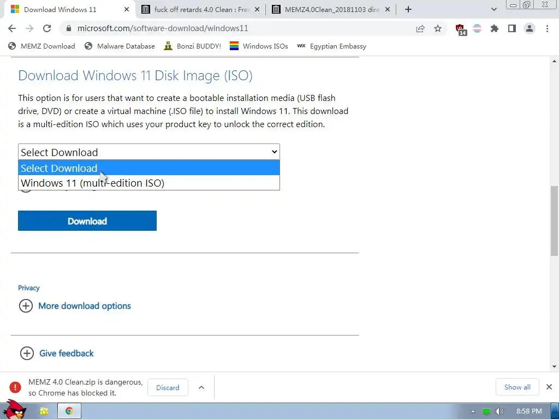Image resolution: width=559 pixels, height=419 pixels.
Task: Open the download options caret beside Discard
Action: [201, 387]
